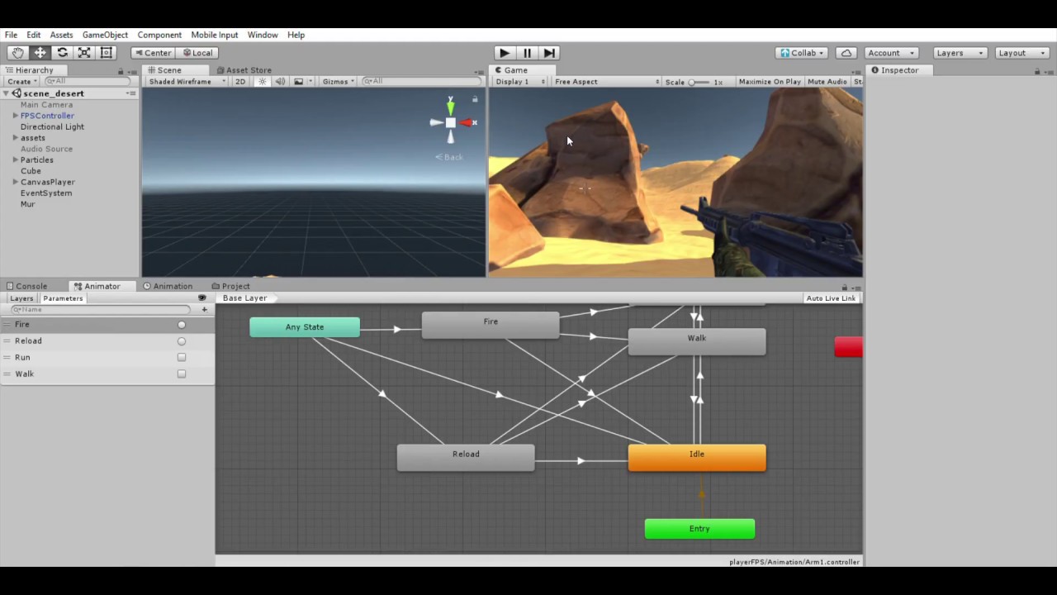Viewport: 1057px width, 595px height.
Task: Switch to the Project tab
Action: click(230, 286)
